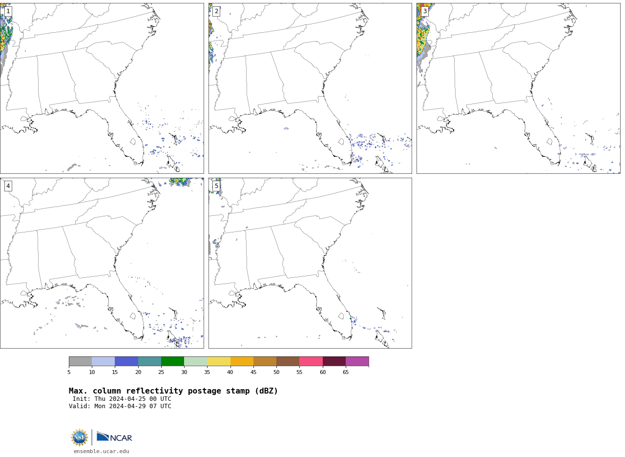Screen dimensions: 625x457
Task: Open ensemble member 4 map panel
Action: tap(102, 263)
